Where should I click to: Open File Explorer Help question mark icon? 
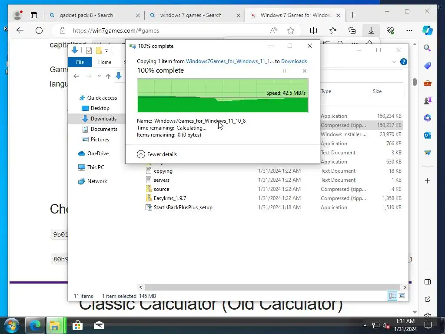403,62
